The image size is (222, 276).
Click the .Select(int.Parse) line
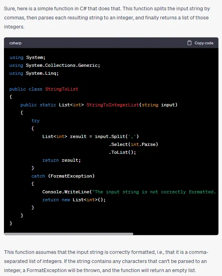[133, 144]
